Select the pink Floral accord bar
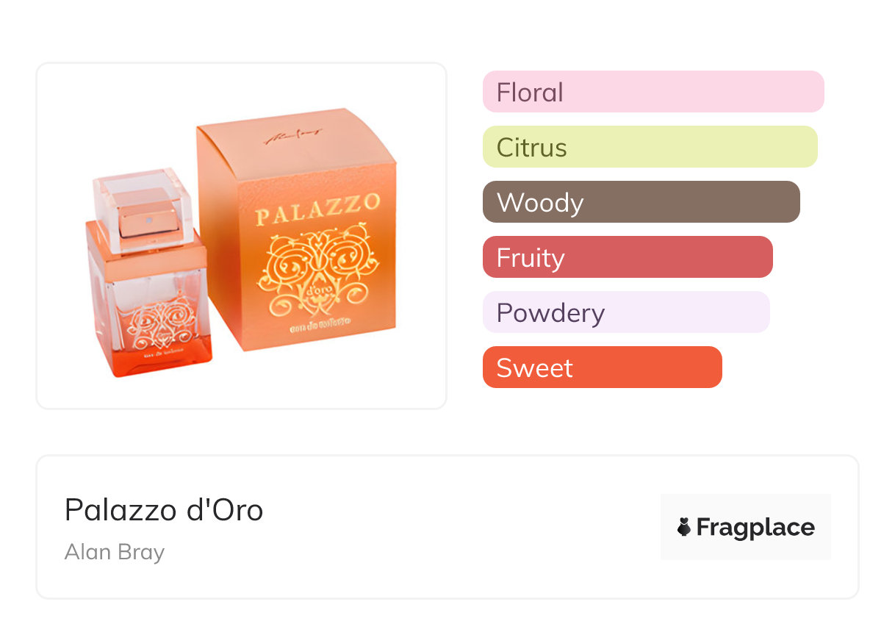The image size is (895, 635). pos(653,92)
